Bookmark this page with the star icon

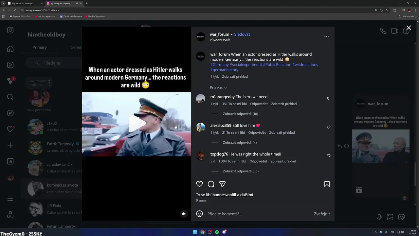[x=387, y=10]
